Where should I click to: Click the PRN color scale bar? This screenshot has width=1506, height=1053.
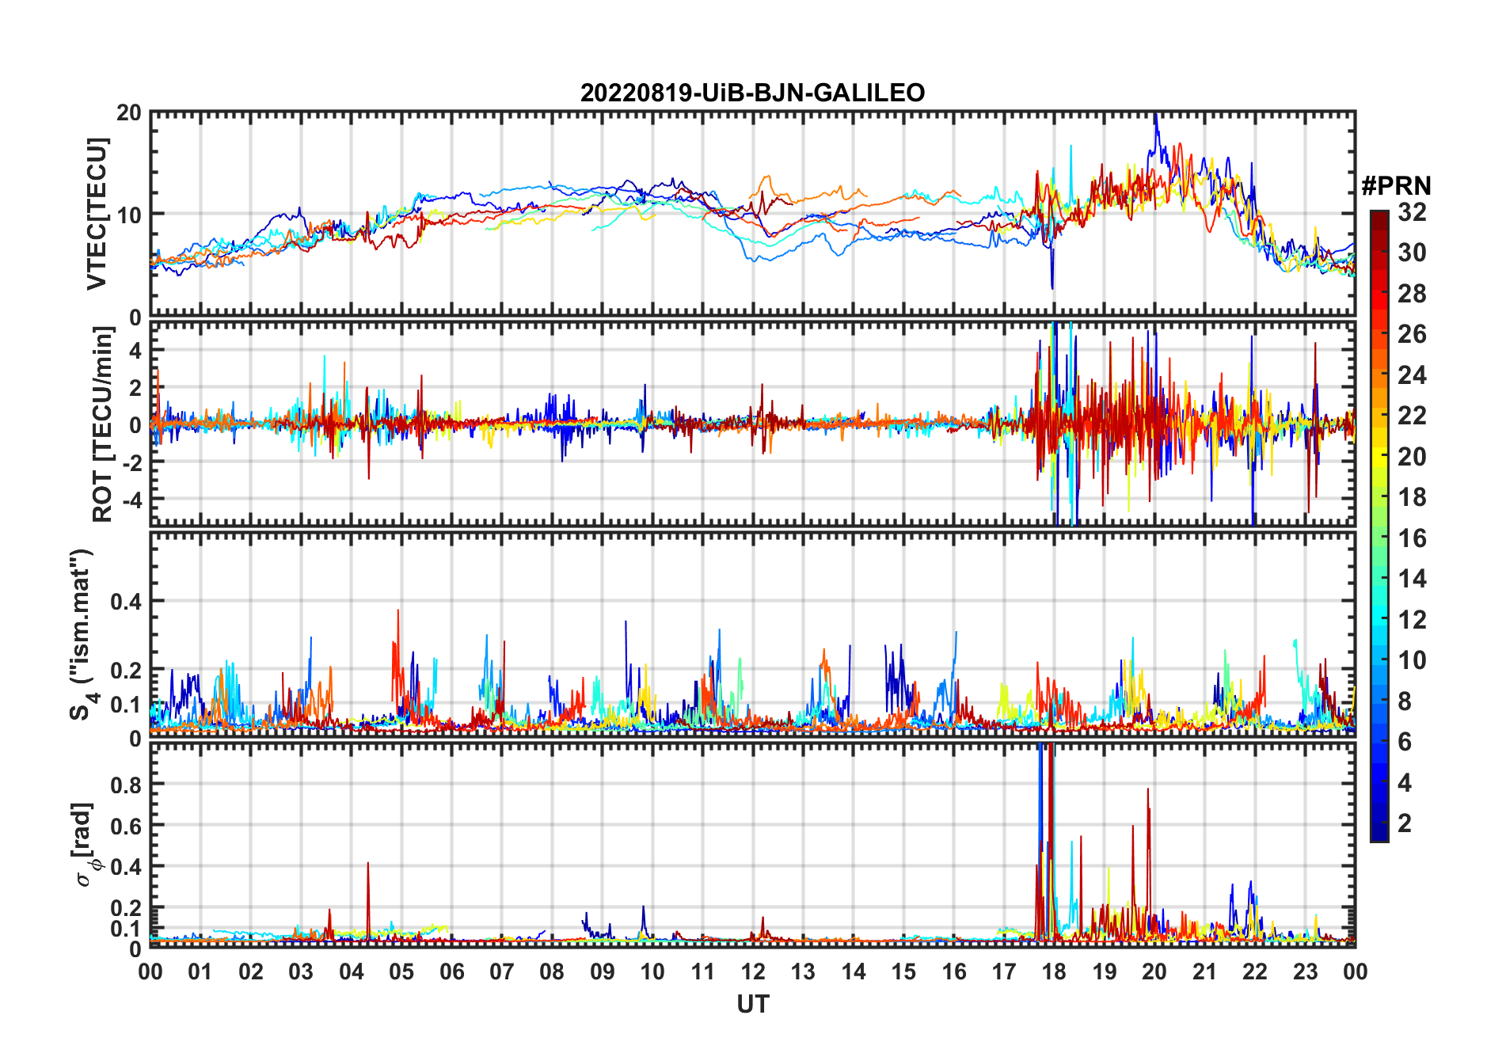(1379, 526)
